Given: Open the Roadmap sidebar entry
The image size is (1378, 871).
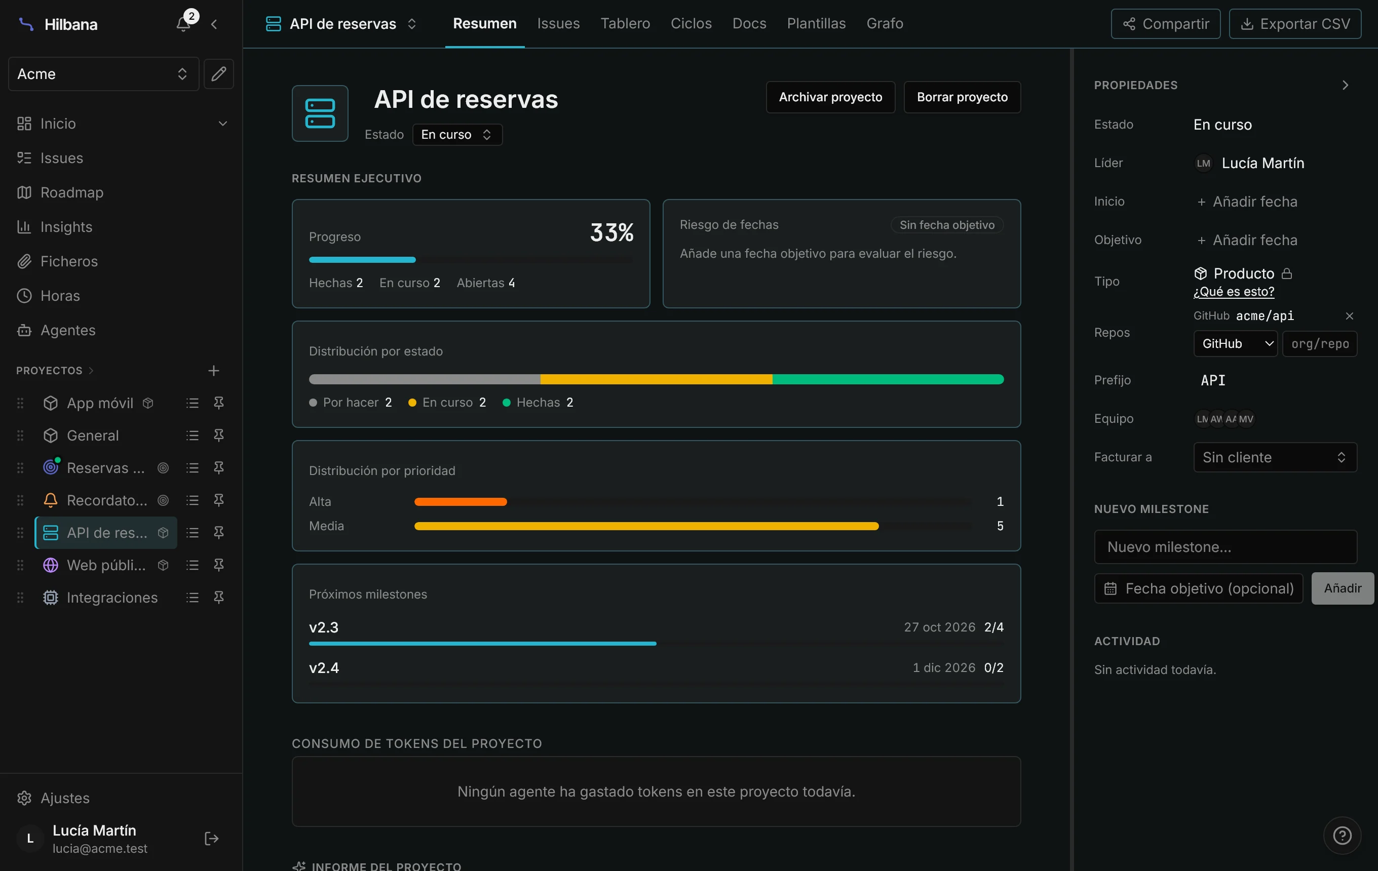Looking at the screenshot, I should click(x=71, y=192).
